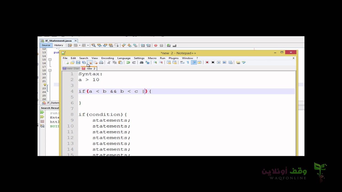This screenshot has width=342, height=192.
Task: Open Find using the binoculars icon
Action: point(142,62)
